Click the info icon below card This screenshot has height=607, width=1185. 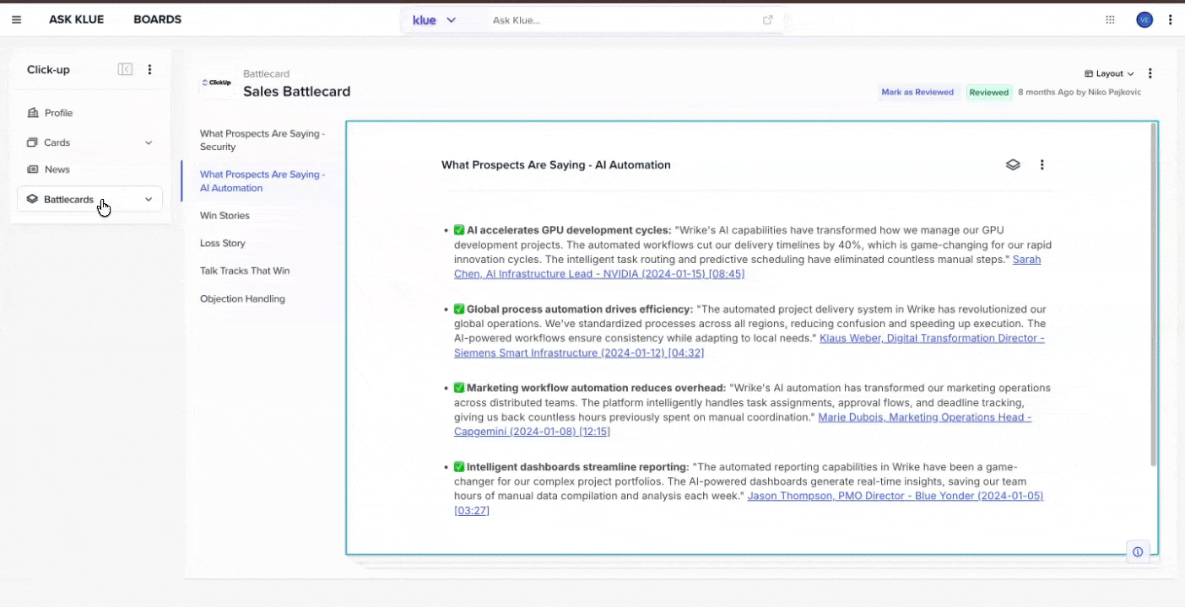(1138, 552)
